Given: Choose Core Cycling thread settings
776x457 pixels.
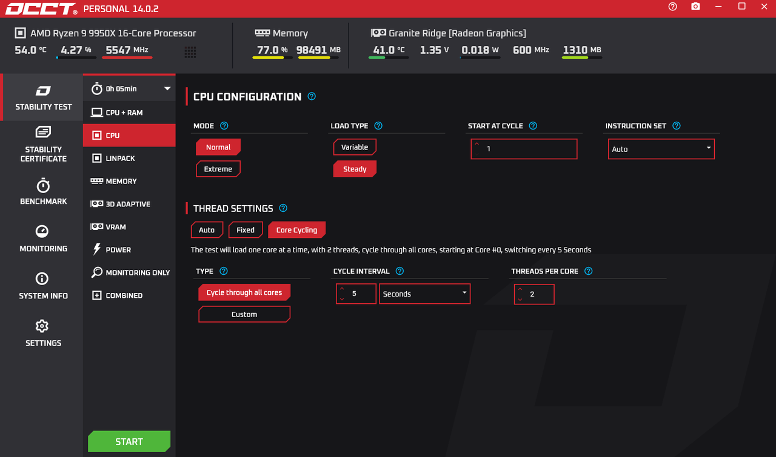Looking at the screenshot, I should pos(296,230).
